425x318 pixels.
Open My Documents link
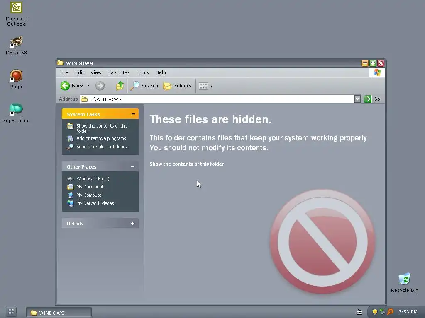91,187
